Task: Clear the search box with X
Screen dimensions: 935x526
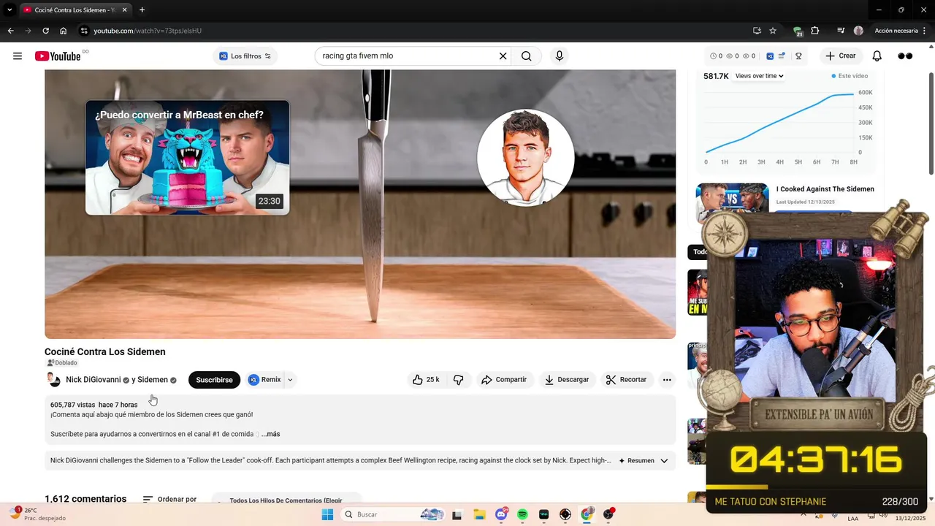Action: tap(503, 56)
